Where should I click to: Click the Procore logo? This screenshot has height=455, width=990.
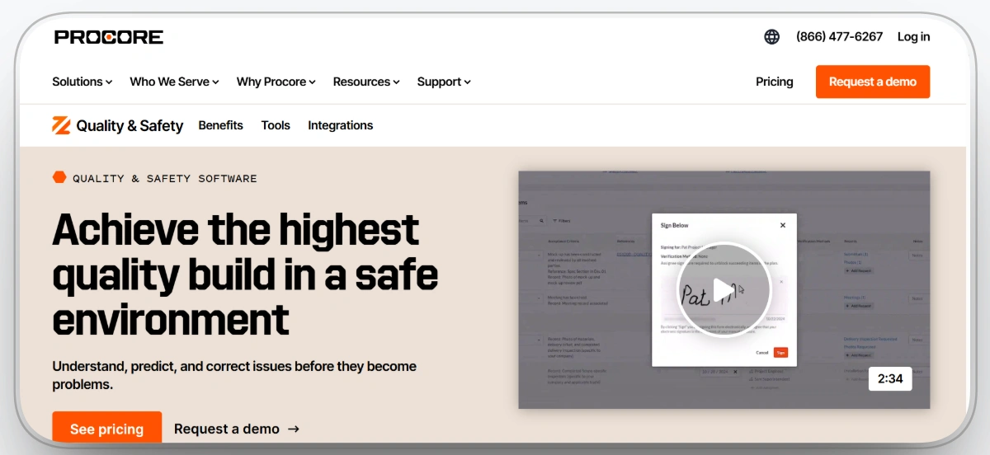(x=109, y=36)
